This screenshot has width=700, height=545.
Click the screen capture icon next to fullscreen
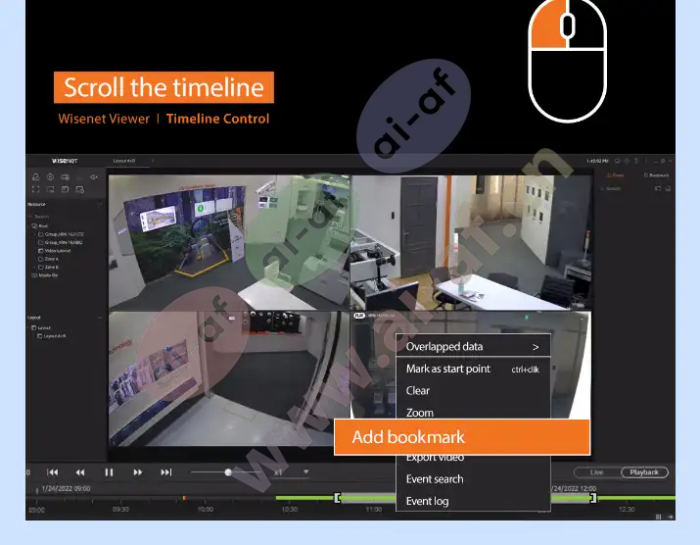pos(51,189)
